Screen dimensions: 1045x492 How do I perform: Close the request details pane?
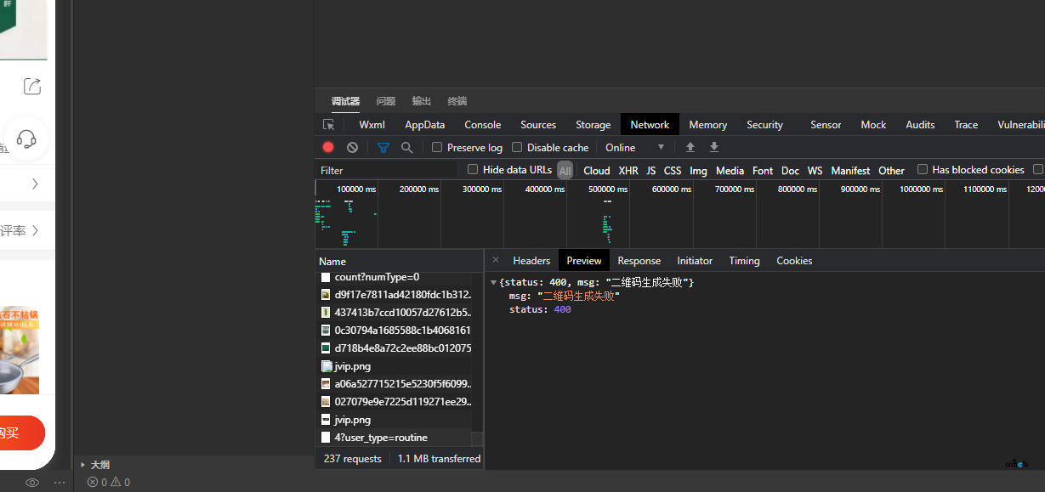(496, 260)
